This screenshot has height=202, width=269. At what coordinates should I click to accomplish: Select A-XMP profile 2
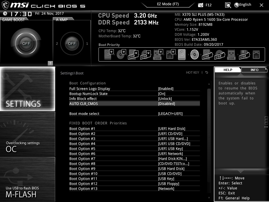pos(57,43)
